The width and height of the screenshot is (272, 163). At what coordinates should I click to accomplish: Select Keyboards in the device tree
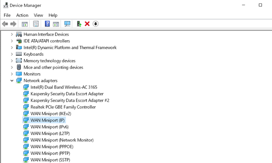pos(34,54)
